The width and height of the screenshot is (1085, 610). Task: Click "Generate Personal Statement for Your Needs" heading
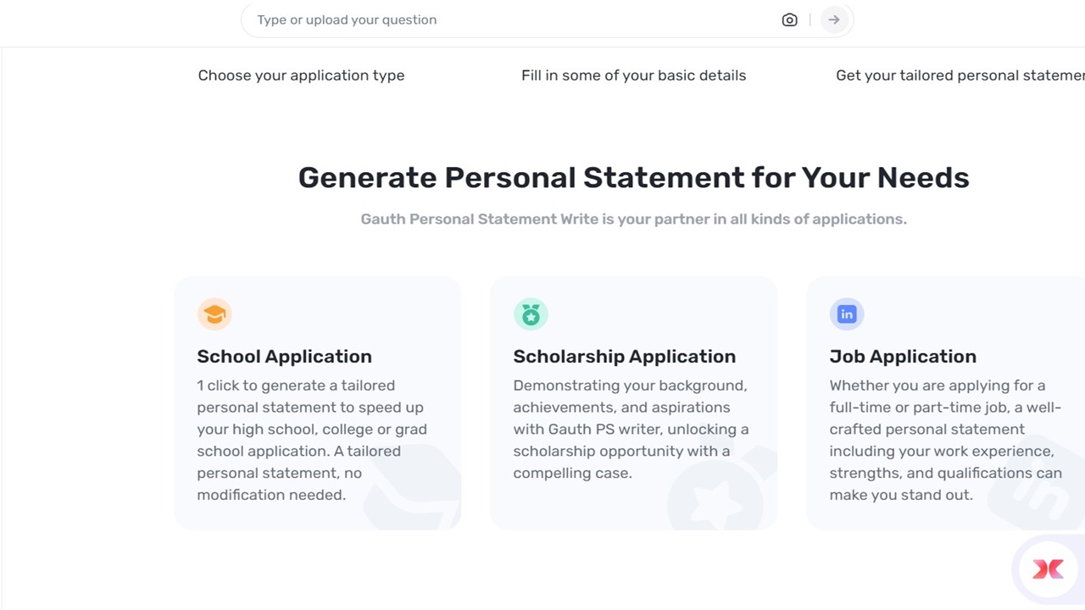[633, 177]
